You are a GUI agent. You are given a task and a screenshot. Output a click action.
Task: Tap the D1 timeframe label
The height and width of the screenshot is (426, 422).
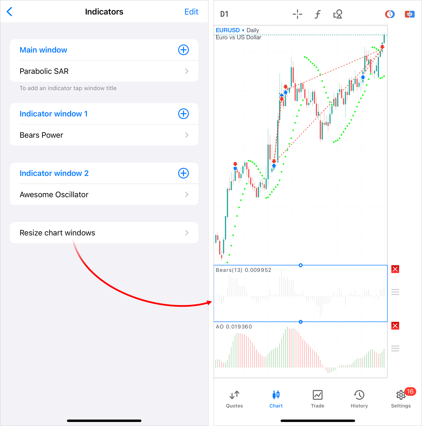point(224,14)
